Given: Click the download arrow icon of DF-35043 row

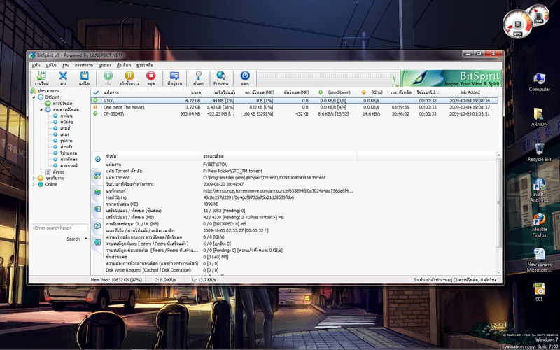Looking at the screenshot, I should 95,113.
